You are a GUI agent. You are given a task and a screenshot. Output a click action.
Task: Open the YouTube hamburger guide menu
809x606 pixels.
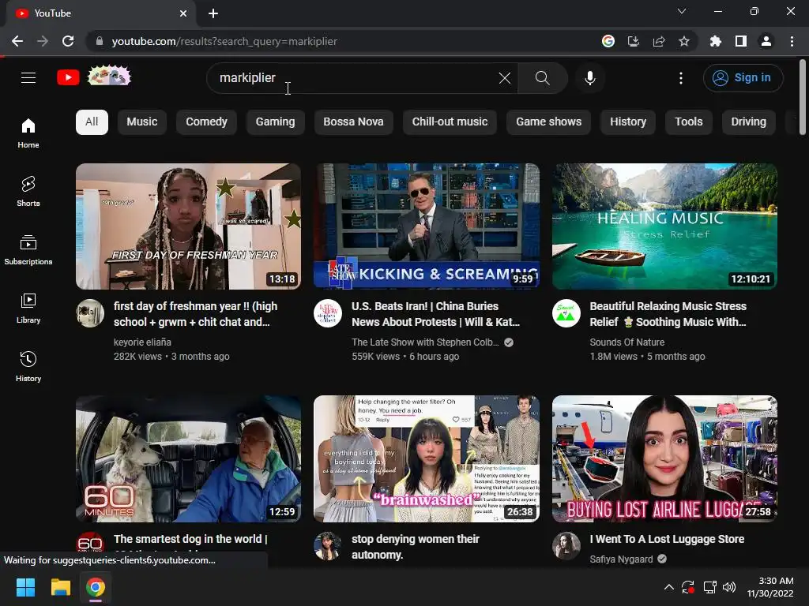coord(28,78)
